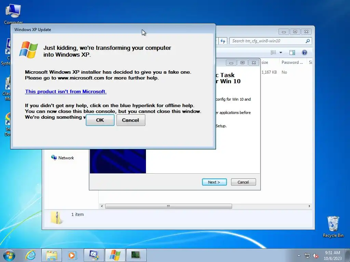The height and width of the screenshot is (262, 350).
Task: Sort by the Password column header
Action: [x=293, y=62]
